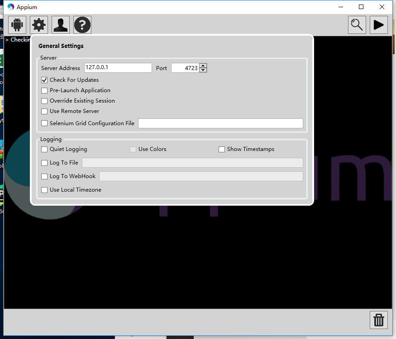Tick Use Remote Server checkbox
This screenshot has width=396, height=339.
coord(44,111)
